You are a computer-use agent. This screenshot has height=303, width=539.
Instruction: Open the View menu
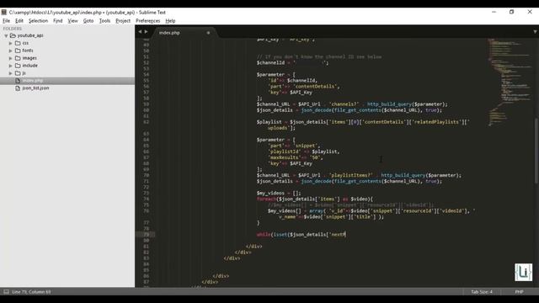tap(73, 21)
